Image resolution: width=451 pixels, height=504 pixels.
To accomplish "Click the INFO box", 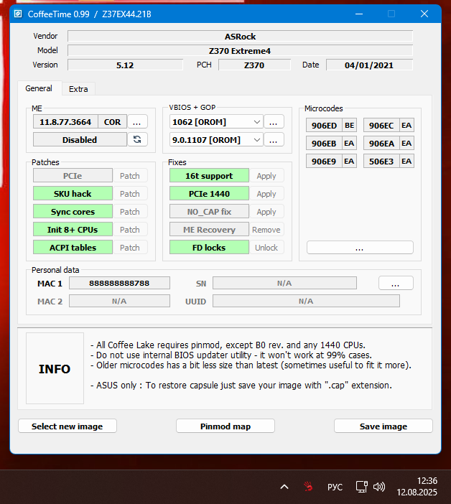I will pos(55,368).
